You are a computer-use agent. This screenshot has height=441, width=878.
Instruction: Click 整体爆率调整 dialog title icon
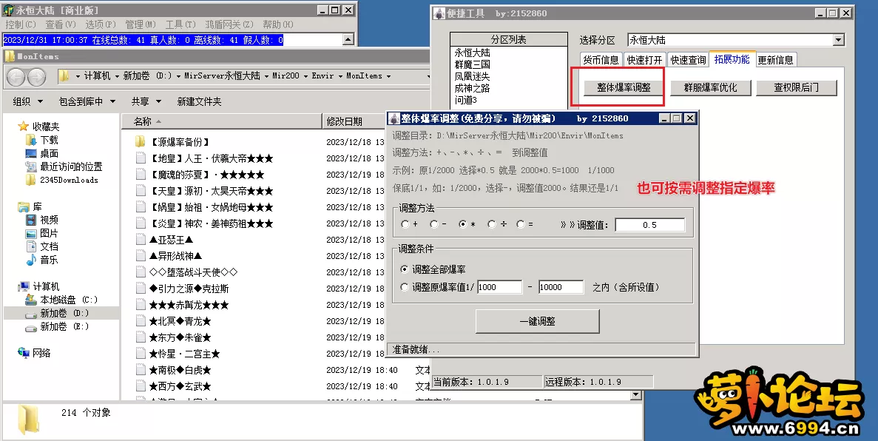pyautogui.click(x=394, y=118)
